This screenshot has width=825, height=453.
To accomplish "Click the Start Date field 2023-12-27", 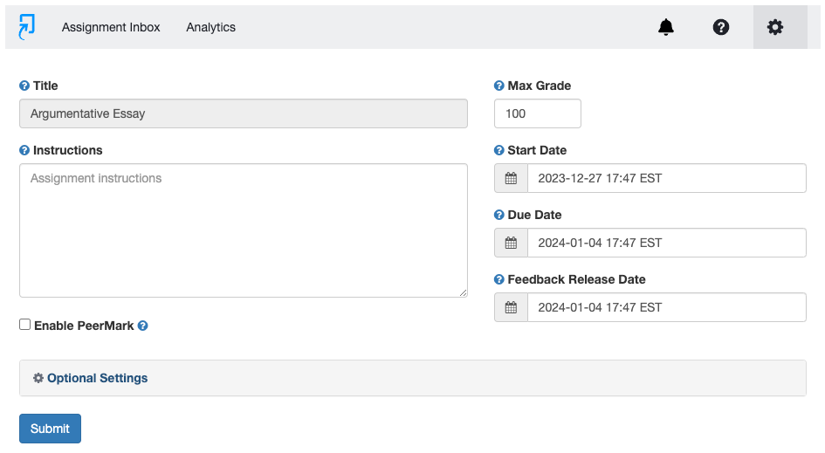I will [667, 178].
